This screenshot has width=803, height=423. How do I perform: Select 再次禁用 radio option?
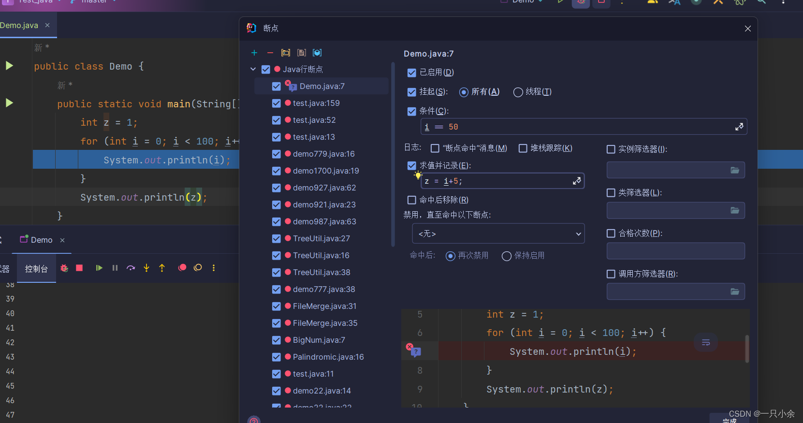click(451, 256)
